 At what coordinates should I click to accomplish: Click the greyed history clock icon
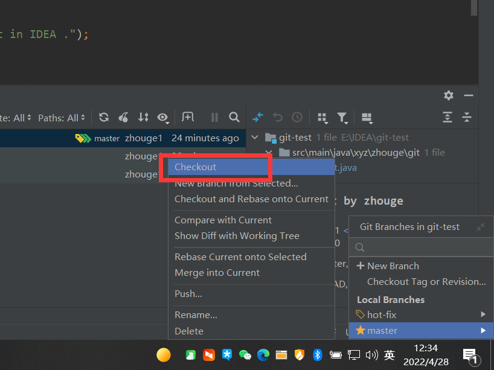[x=297, y=118]
